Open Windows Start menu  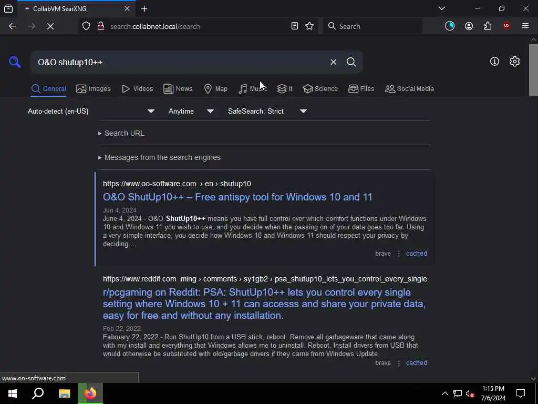[13, 393]
